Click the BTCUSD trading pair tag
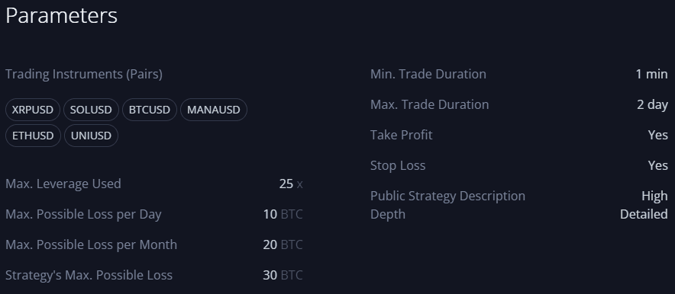The height and width of the screenshot is (294, 675). pyautogui.click(x=150, y=110)
